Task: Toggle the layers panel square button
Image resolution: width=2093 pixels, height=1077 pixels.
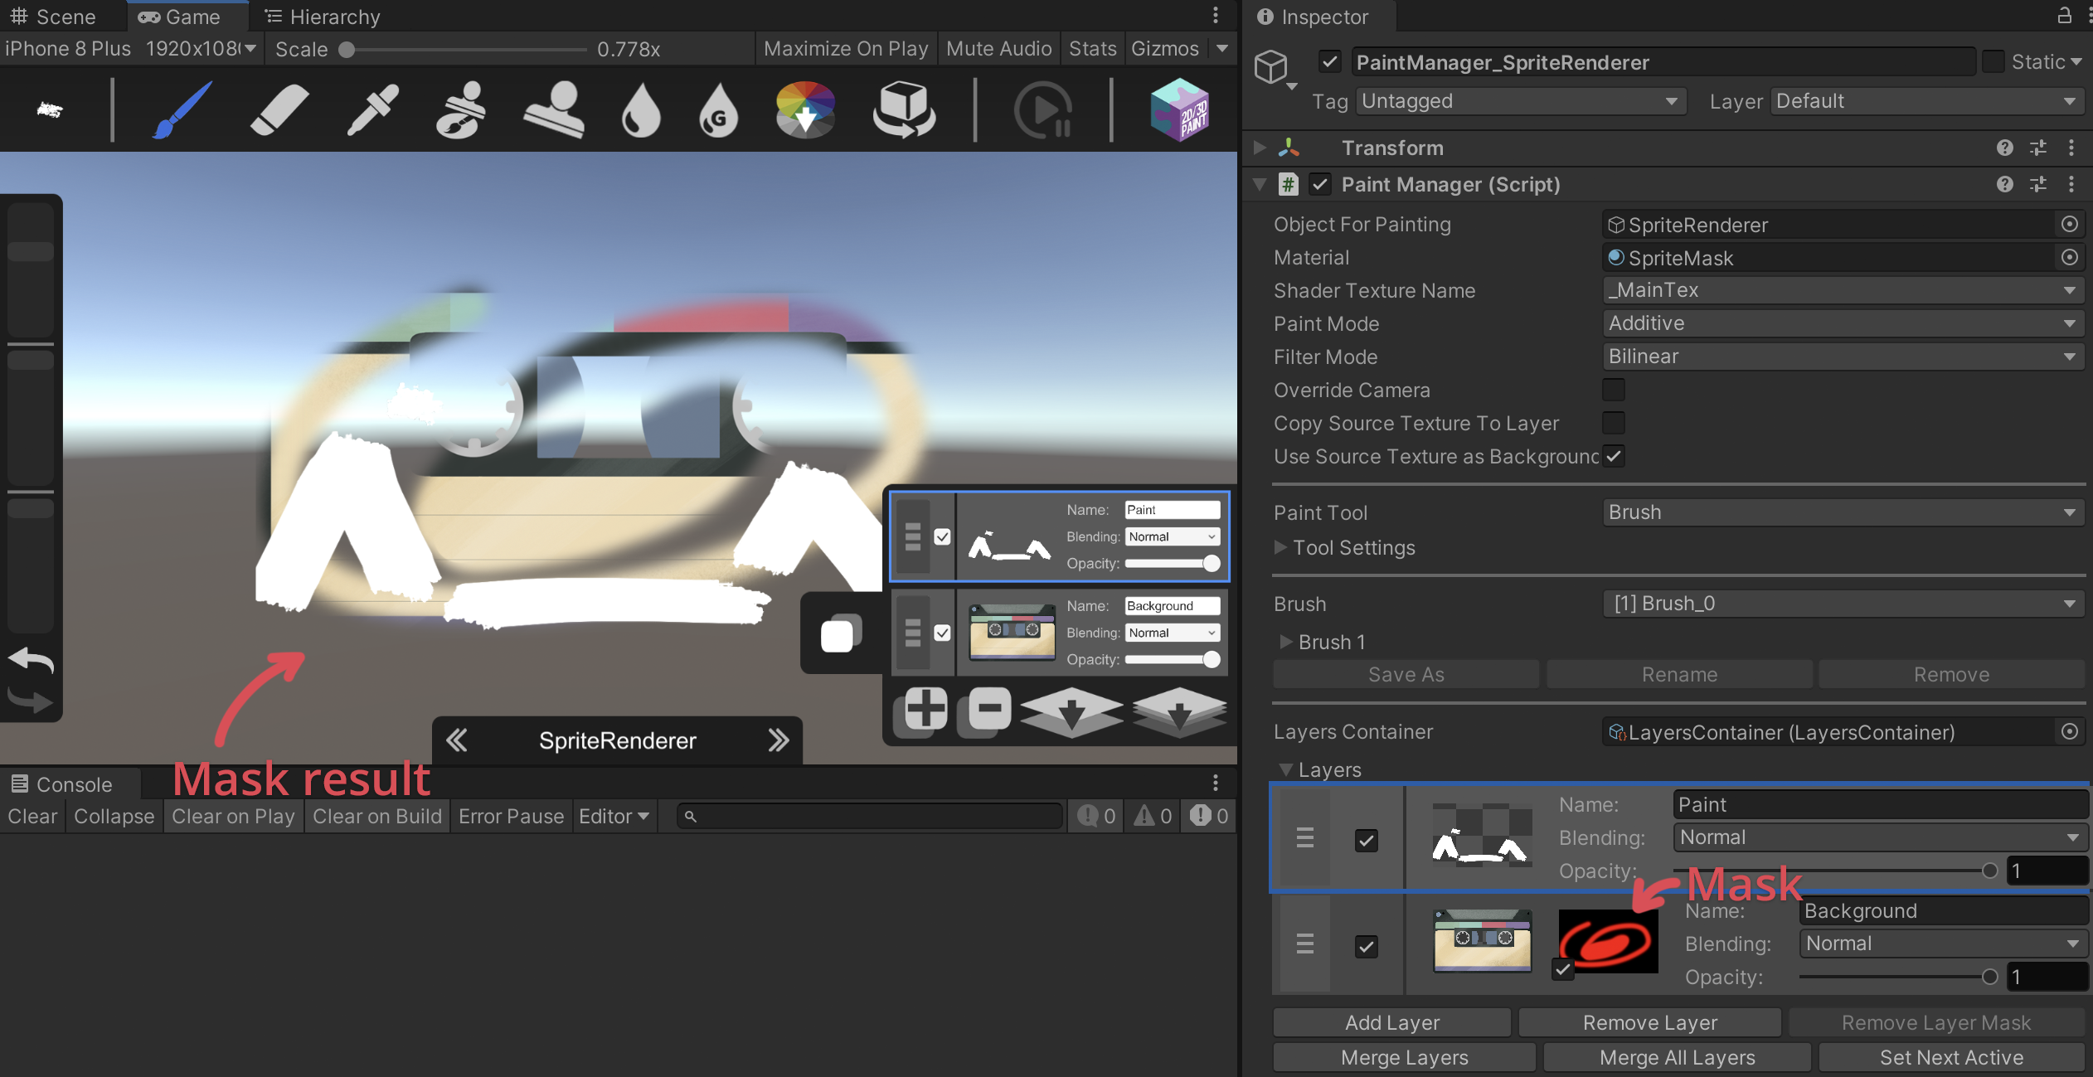Action: point(840,634)
